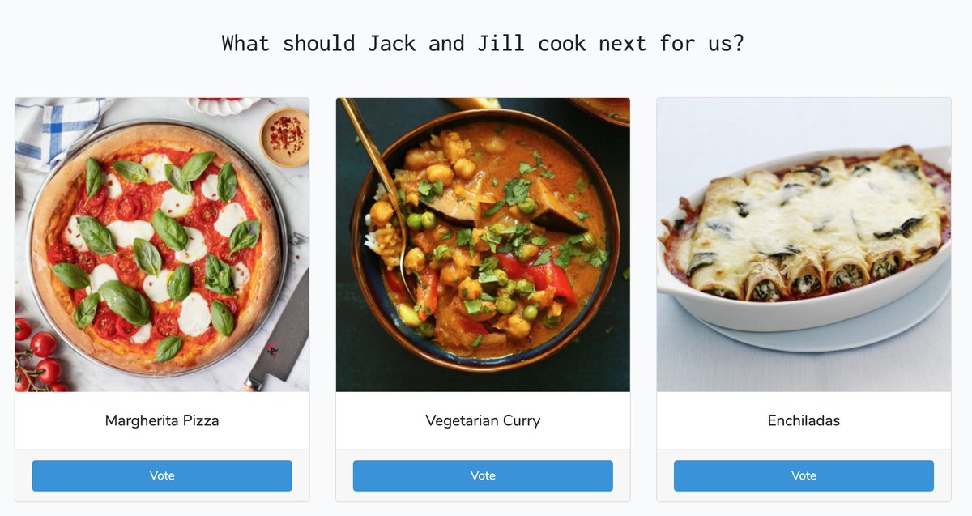Click the chili flakes bowl in pizza photo
972x516 pixels.
[x=284, y=136]
